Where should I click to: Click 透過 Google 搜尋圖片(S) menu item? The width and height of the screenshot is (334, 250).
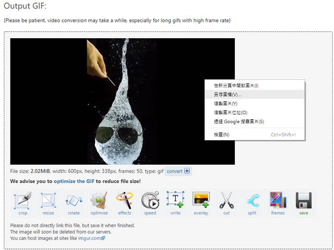254,122
